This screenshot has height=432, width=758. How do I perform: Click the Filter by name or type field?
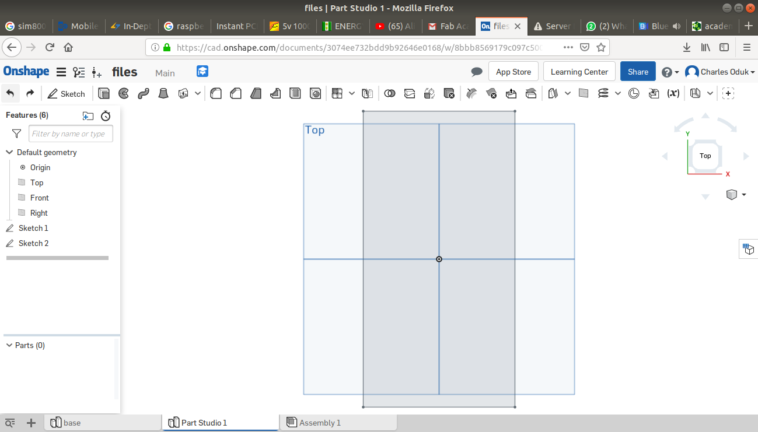coord(71,134)
